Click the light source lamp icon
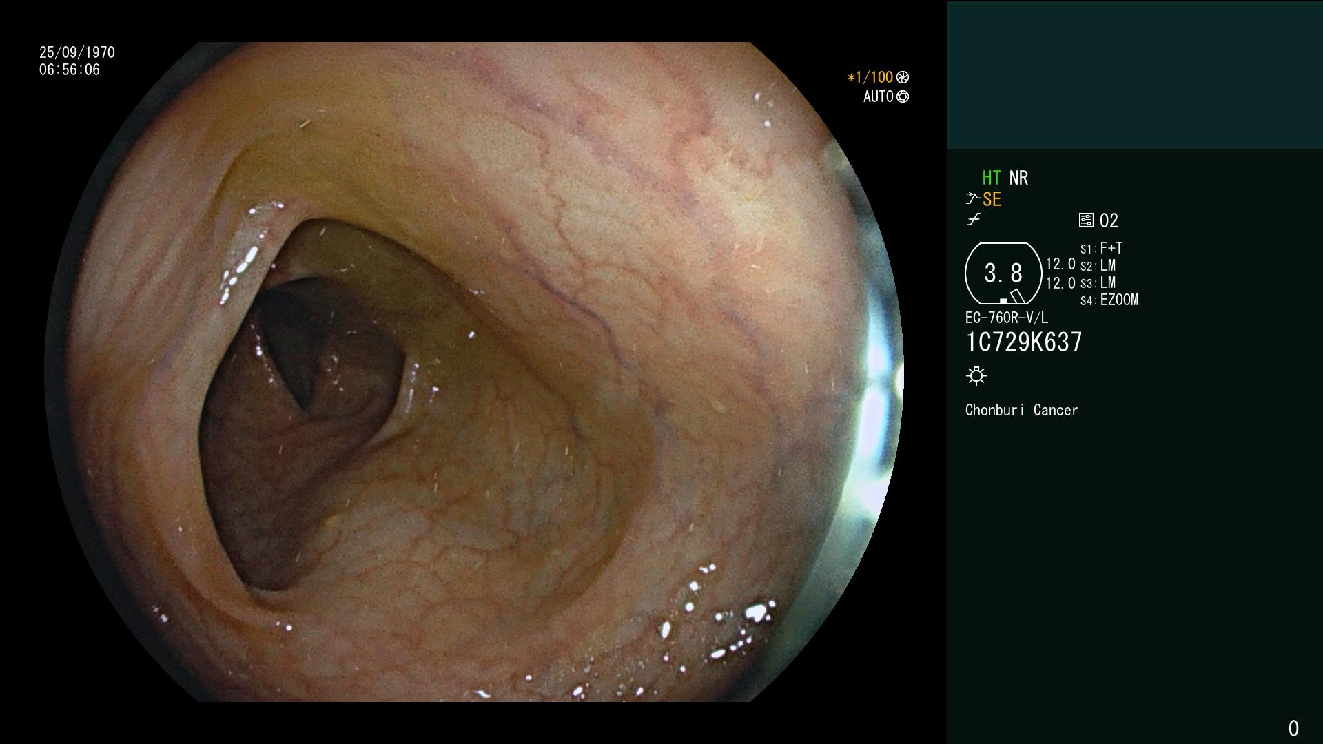This screenshot has height=744, width=1323. 976,375
